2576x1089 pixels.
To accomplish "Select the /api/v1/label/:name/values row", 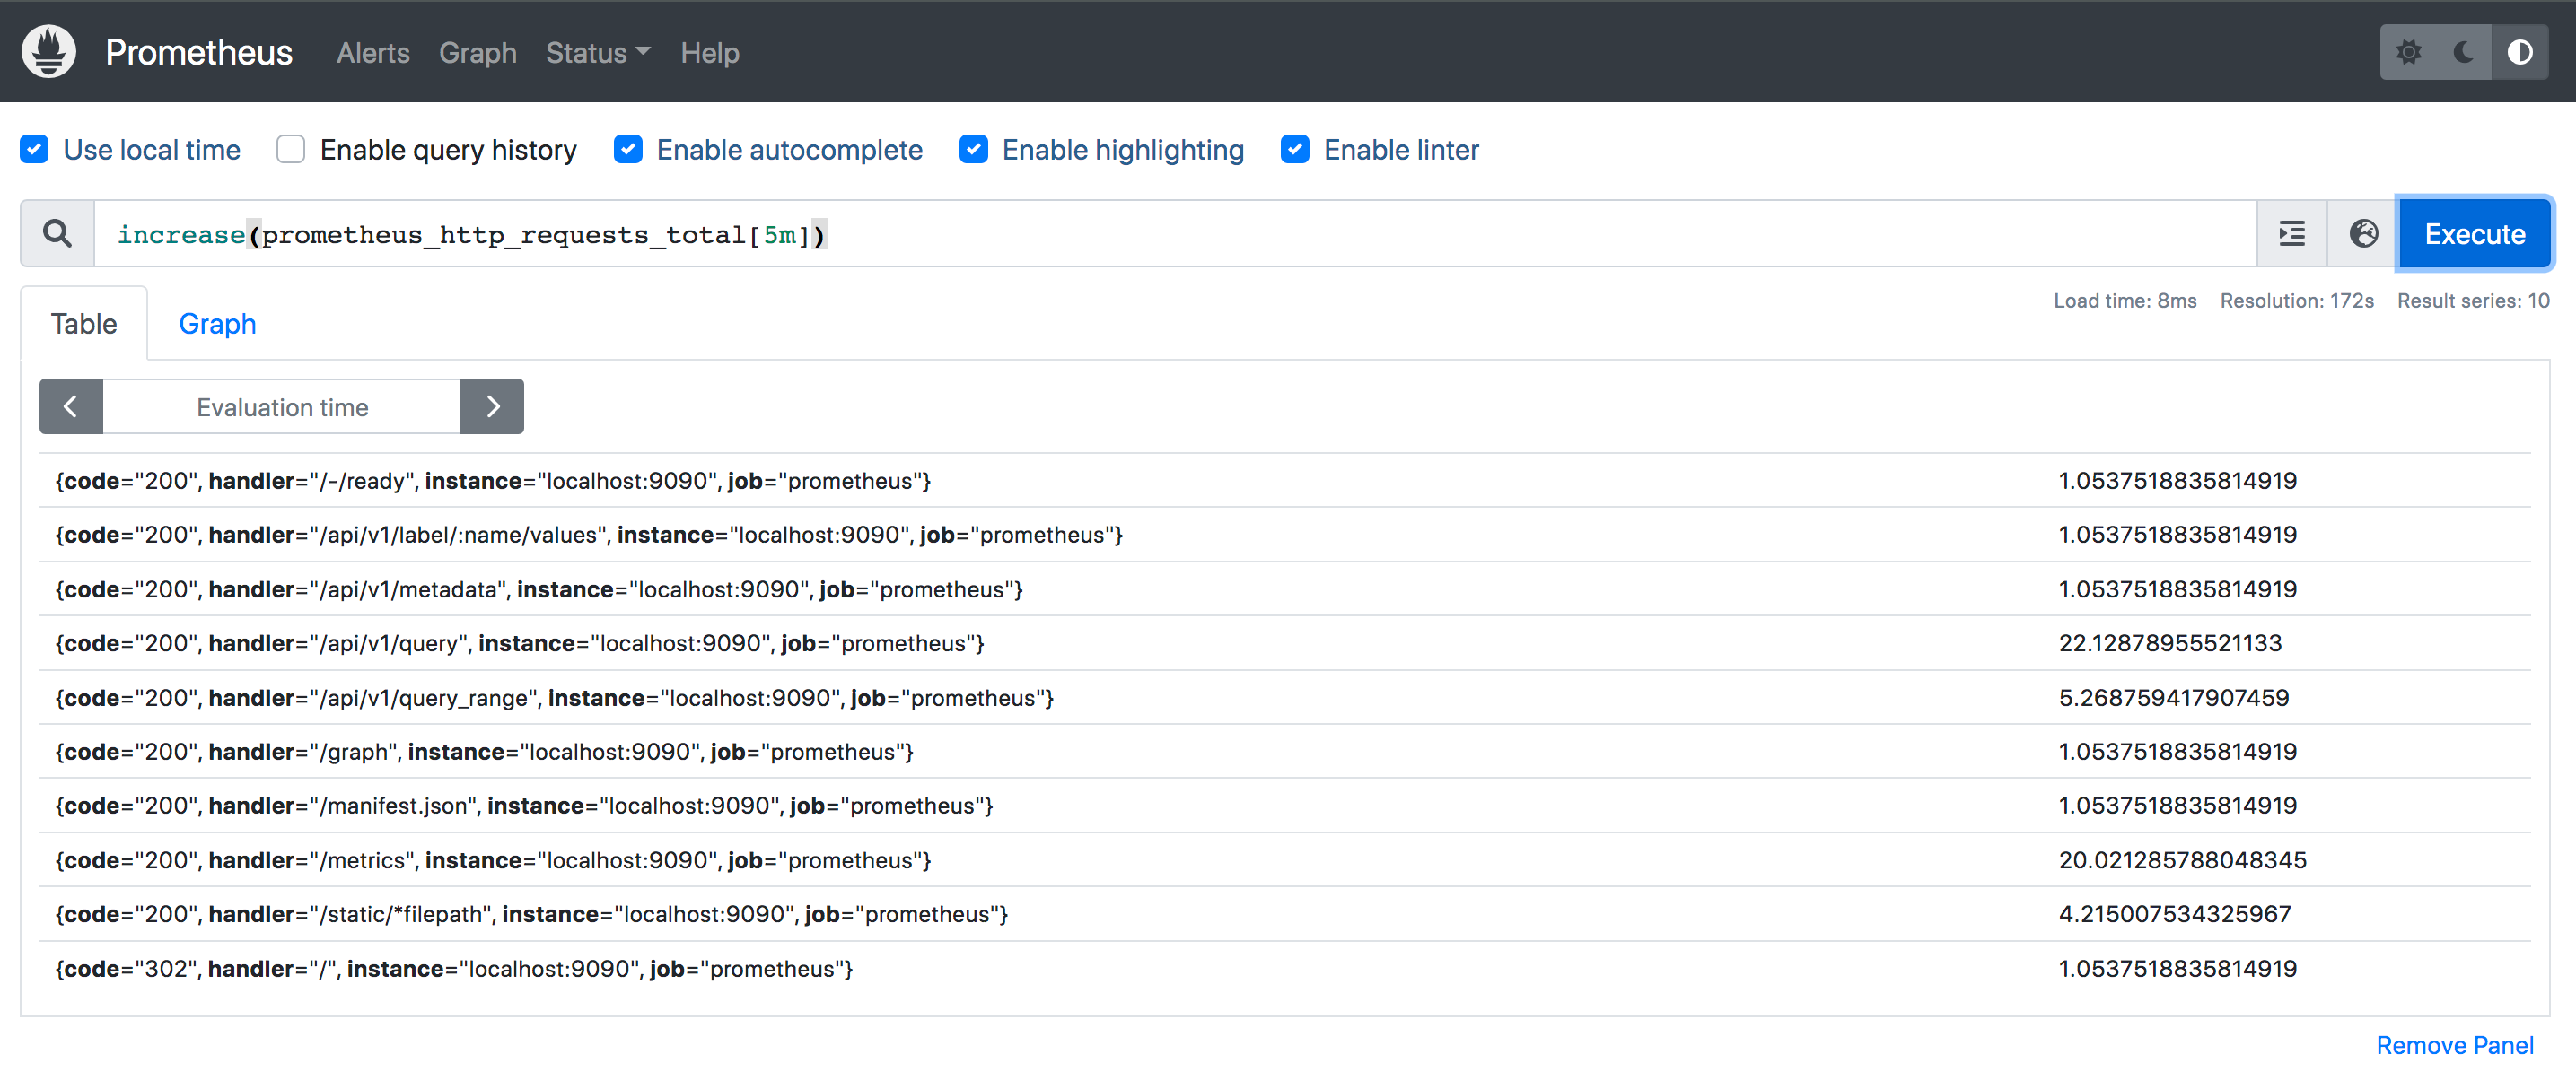I will pyautogui.click(x=1285, y=535).
